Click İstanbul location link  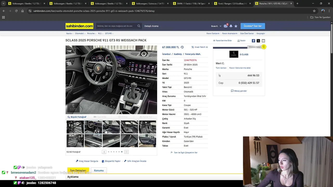point(166,54)
